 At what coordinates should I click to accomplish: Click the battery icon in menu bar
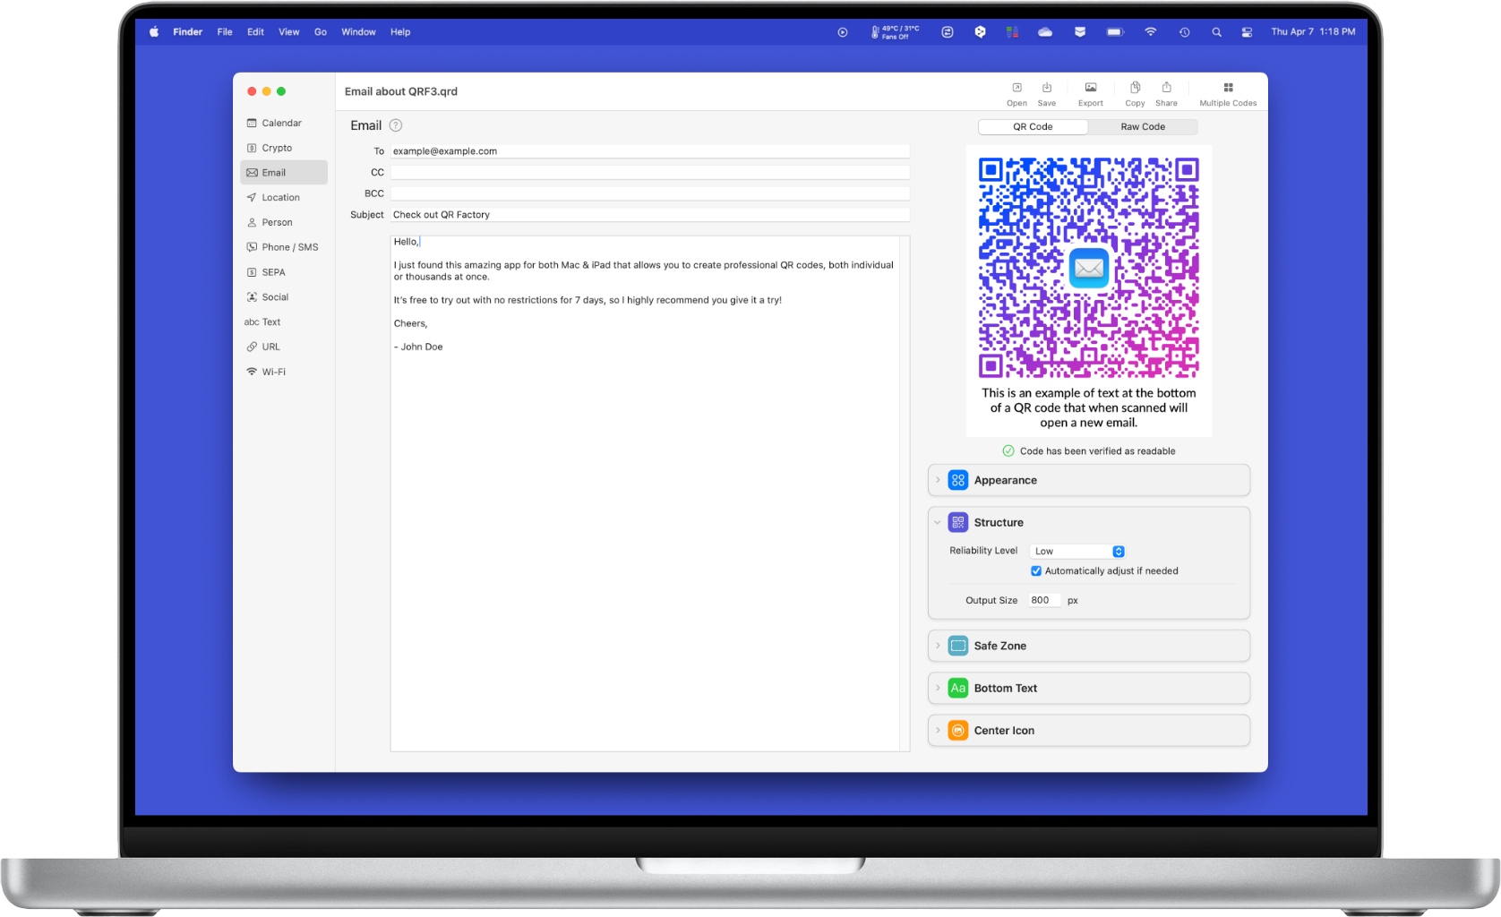[x=1115, y=32]
